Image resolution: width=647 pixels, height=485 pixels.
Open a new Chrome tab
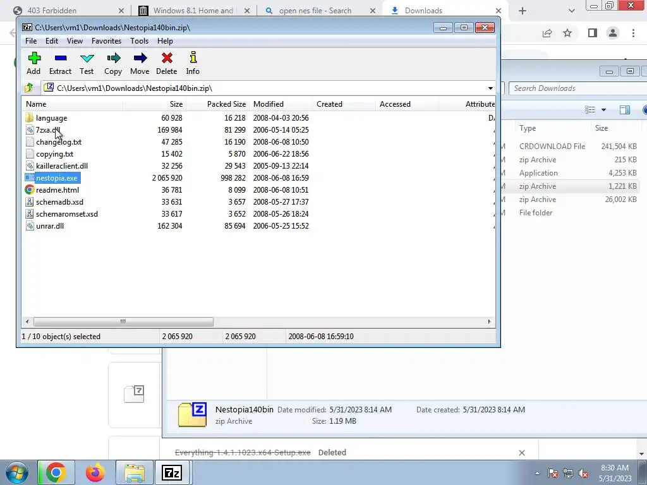[x=523, y=11]
